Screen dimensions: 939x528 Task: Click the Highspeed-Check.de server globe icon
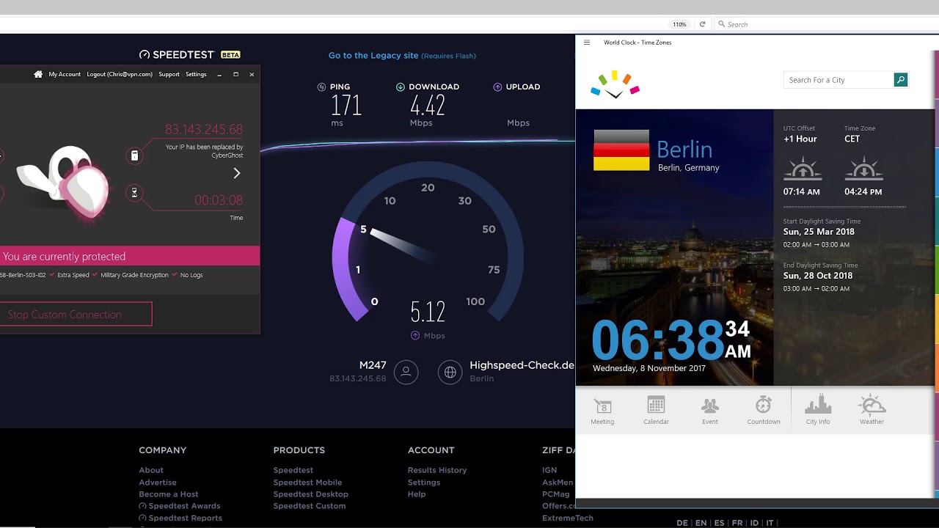coord(450,372)
